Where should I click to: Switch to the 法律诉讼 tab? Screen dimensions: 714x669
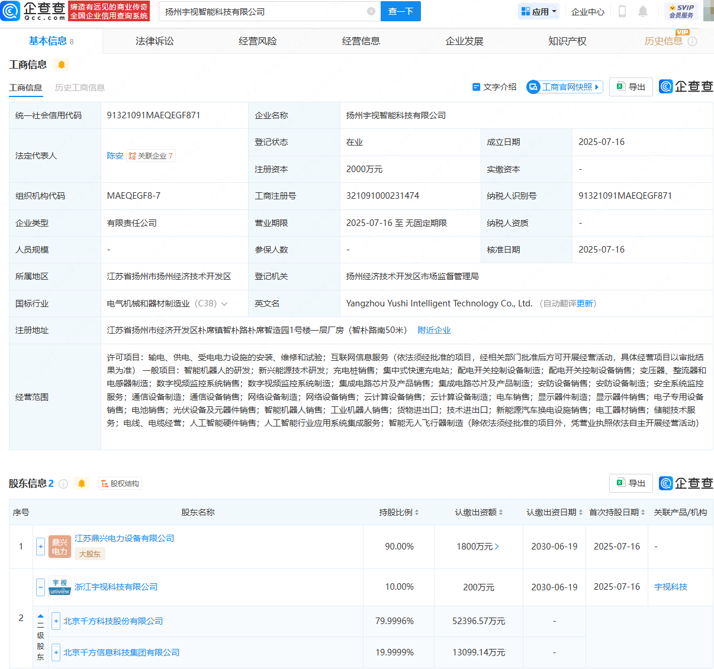[155, 41]
